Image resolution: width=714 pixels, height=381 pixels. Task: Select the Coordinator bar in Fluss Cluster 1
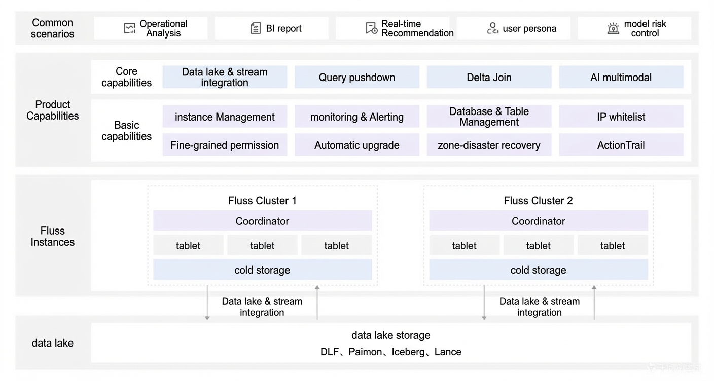click(262, 221)
